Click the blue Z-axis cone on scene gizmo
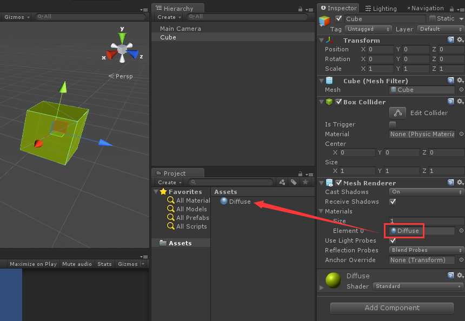The width and height of the screenshot is (465, 321). click(132, 54)
